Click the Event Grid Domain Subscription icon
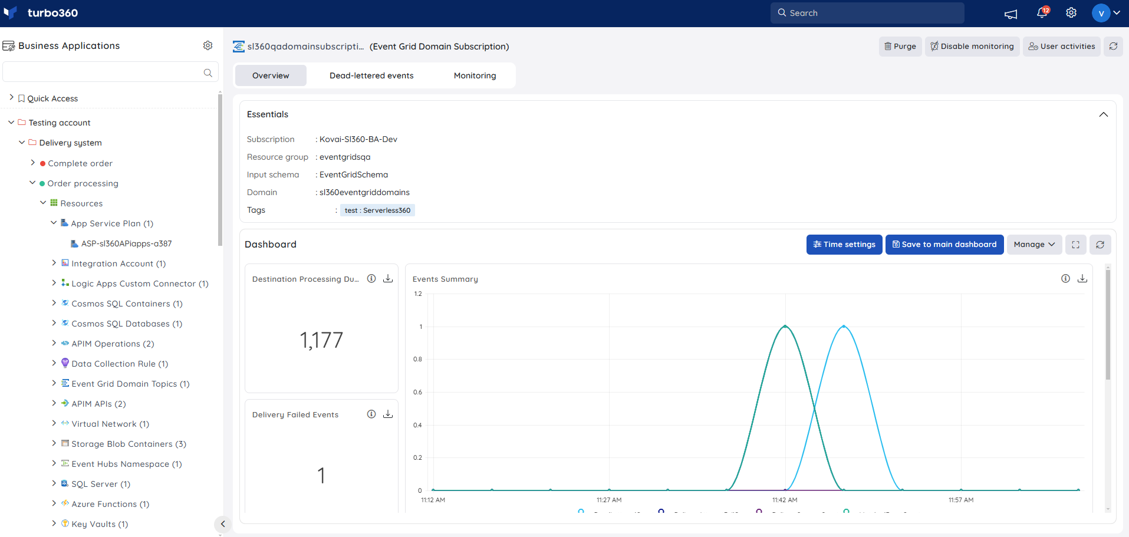The width and height of the screenshot is (1129, 537). (x=239, y=47)
